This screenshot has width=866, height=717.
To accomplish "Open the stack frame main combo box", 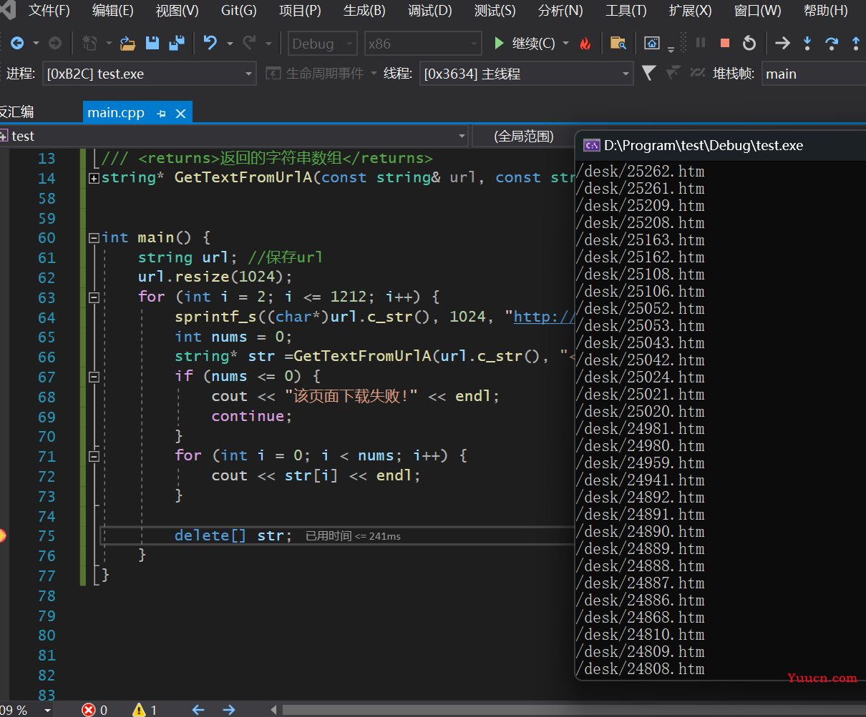I will [813, 74].
